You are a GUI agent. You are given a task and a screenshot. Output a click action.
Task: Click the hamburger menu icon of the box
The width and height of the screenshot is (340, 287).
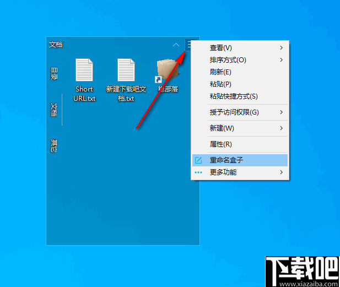tap(189, 45)
